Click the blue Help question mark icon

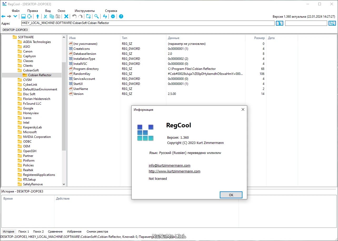pos(121,16)
